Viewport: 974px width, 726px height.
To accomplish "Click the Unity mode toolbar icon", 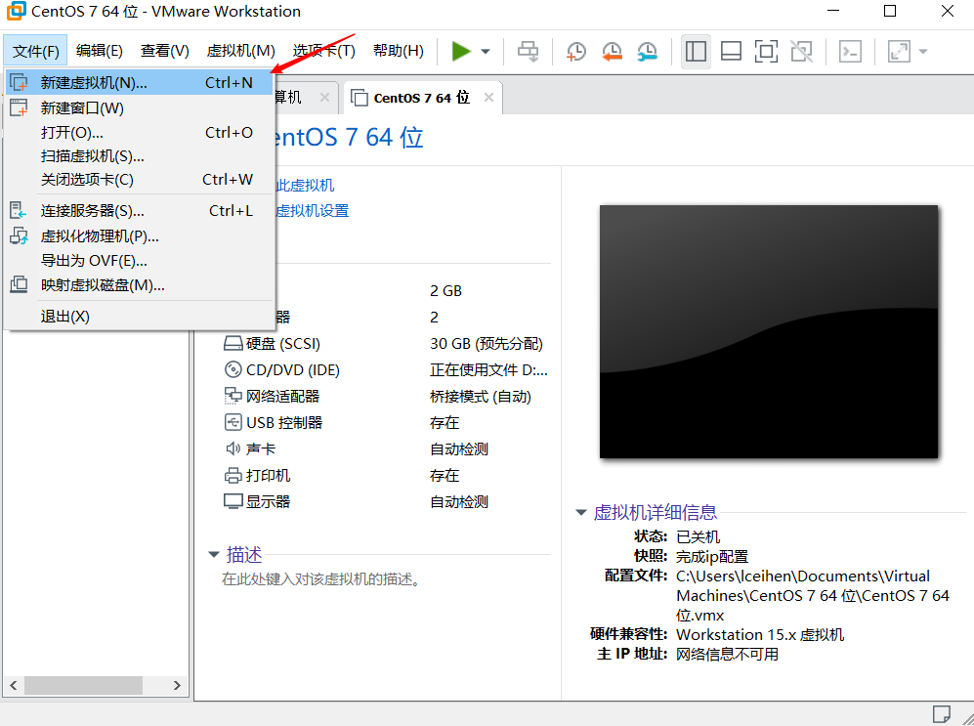I will coord(801,52).
